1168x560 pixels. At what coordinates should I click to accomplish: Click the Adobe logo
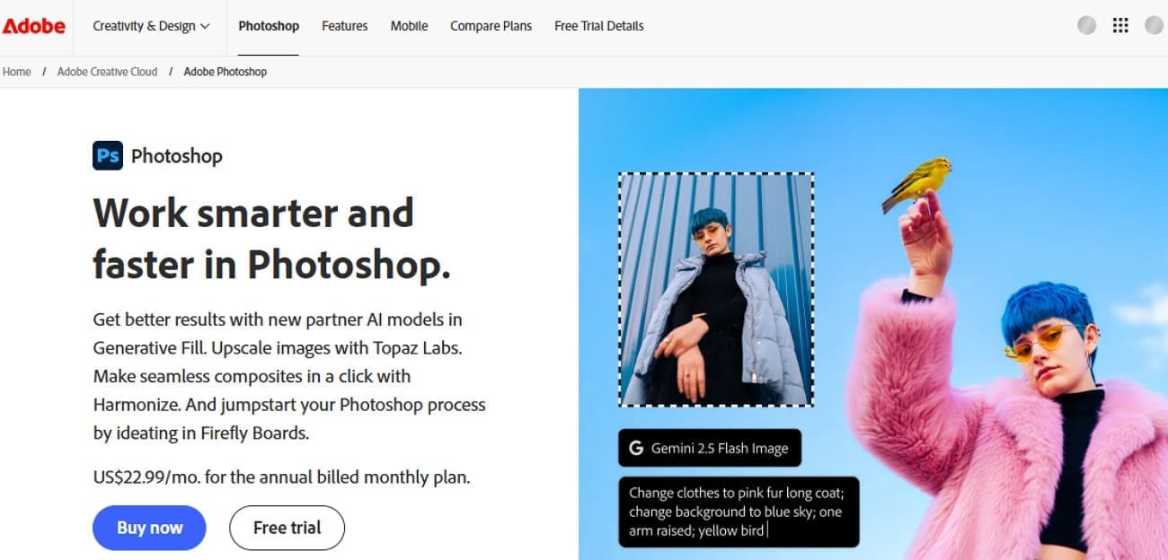click(x=34, y=25)
